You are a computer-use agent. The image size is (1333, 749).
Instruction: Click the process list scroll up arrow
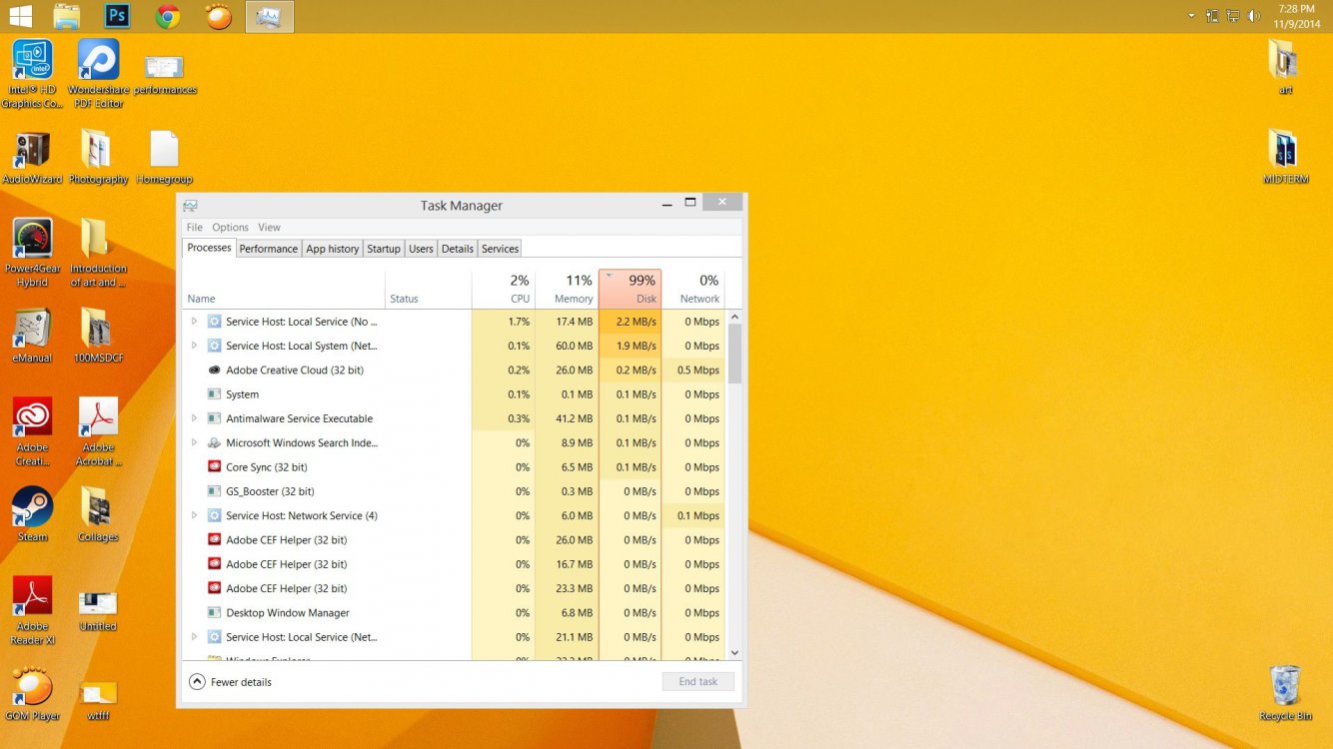[x=734, y=318]
